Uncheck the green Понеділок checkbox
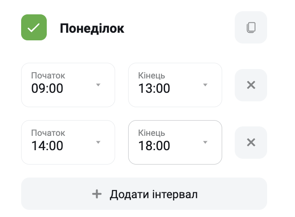This screenshot has height=217, width=295. 34,27
